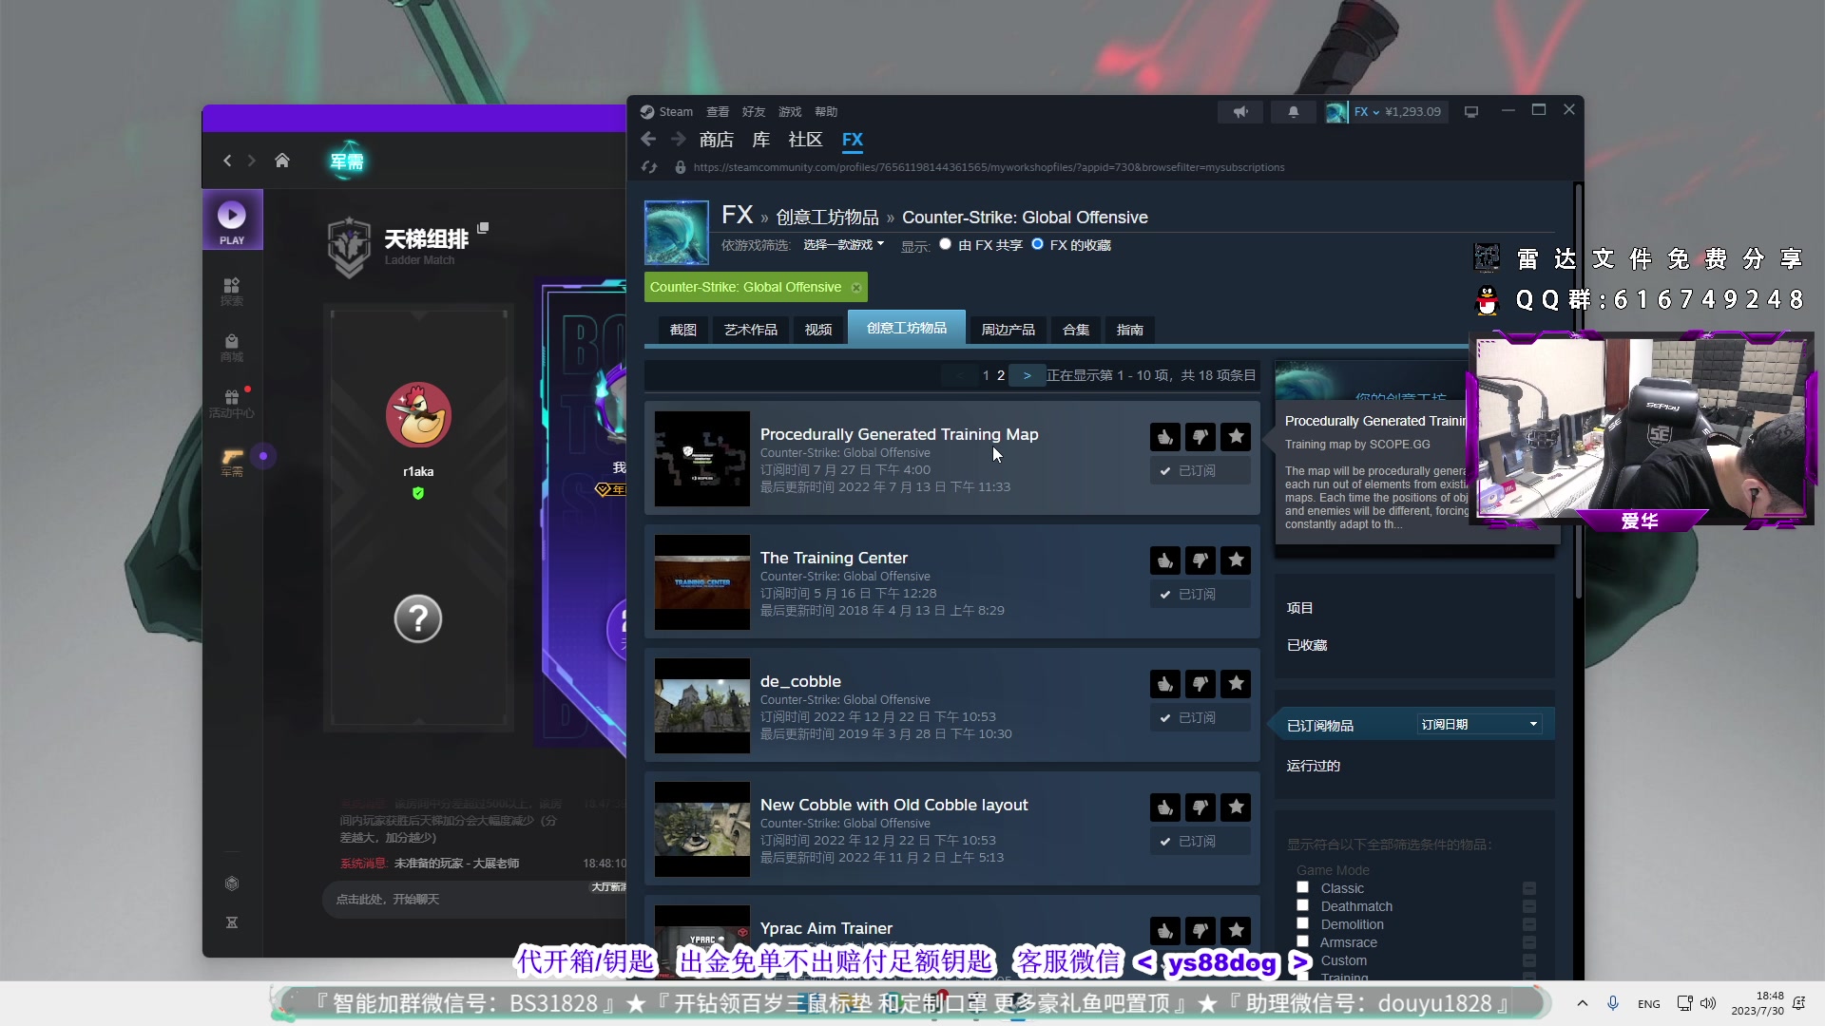Toggle 已订阅 for Procedurally Generated Training Map
This screenshot has height=1026, width=1825.
point(1201,471)
